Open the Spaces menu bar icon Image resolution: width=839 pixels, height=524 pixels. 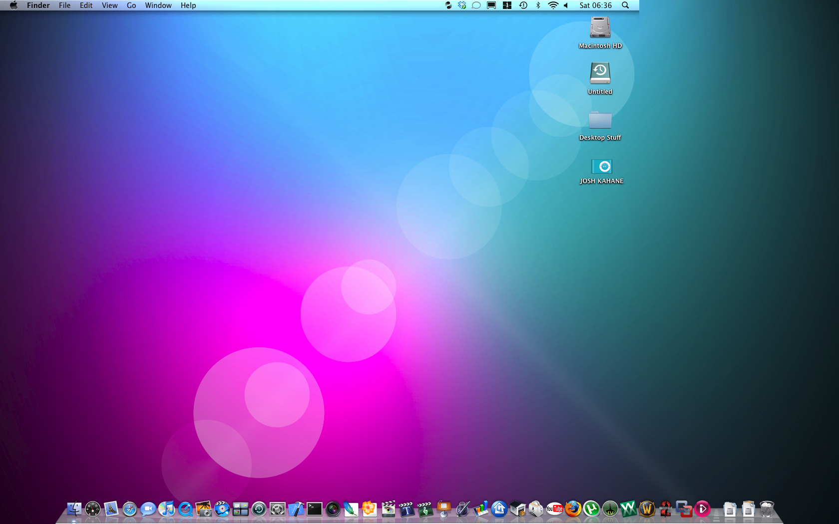(507, 5)
